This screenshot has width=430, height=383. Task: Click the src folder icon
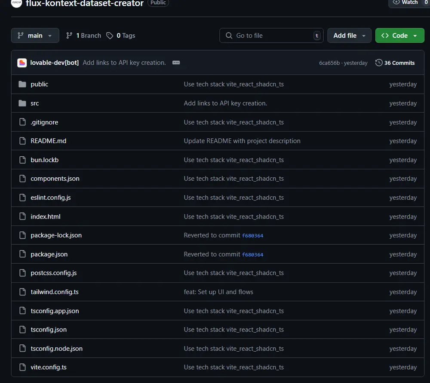point(22,103)
